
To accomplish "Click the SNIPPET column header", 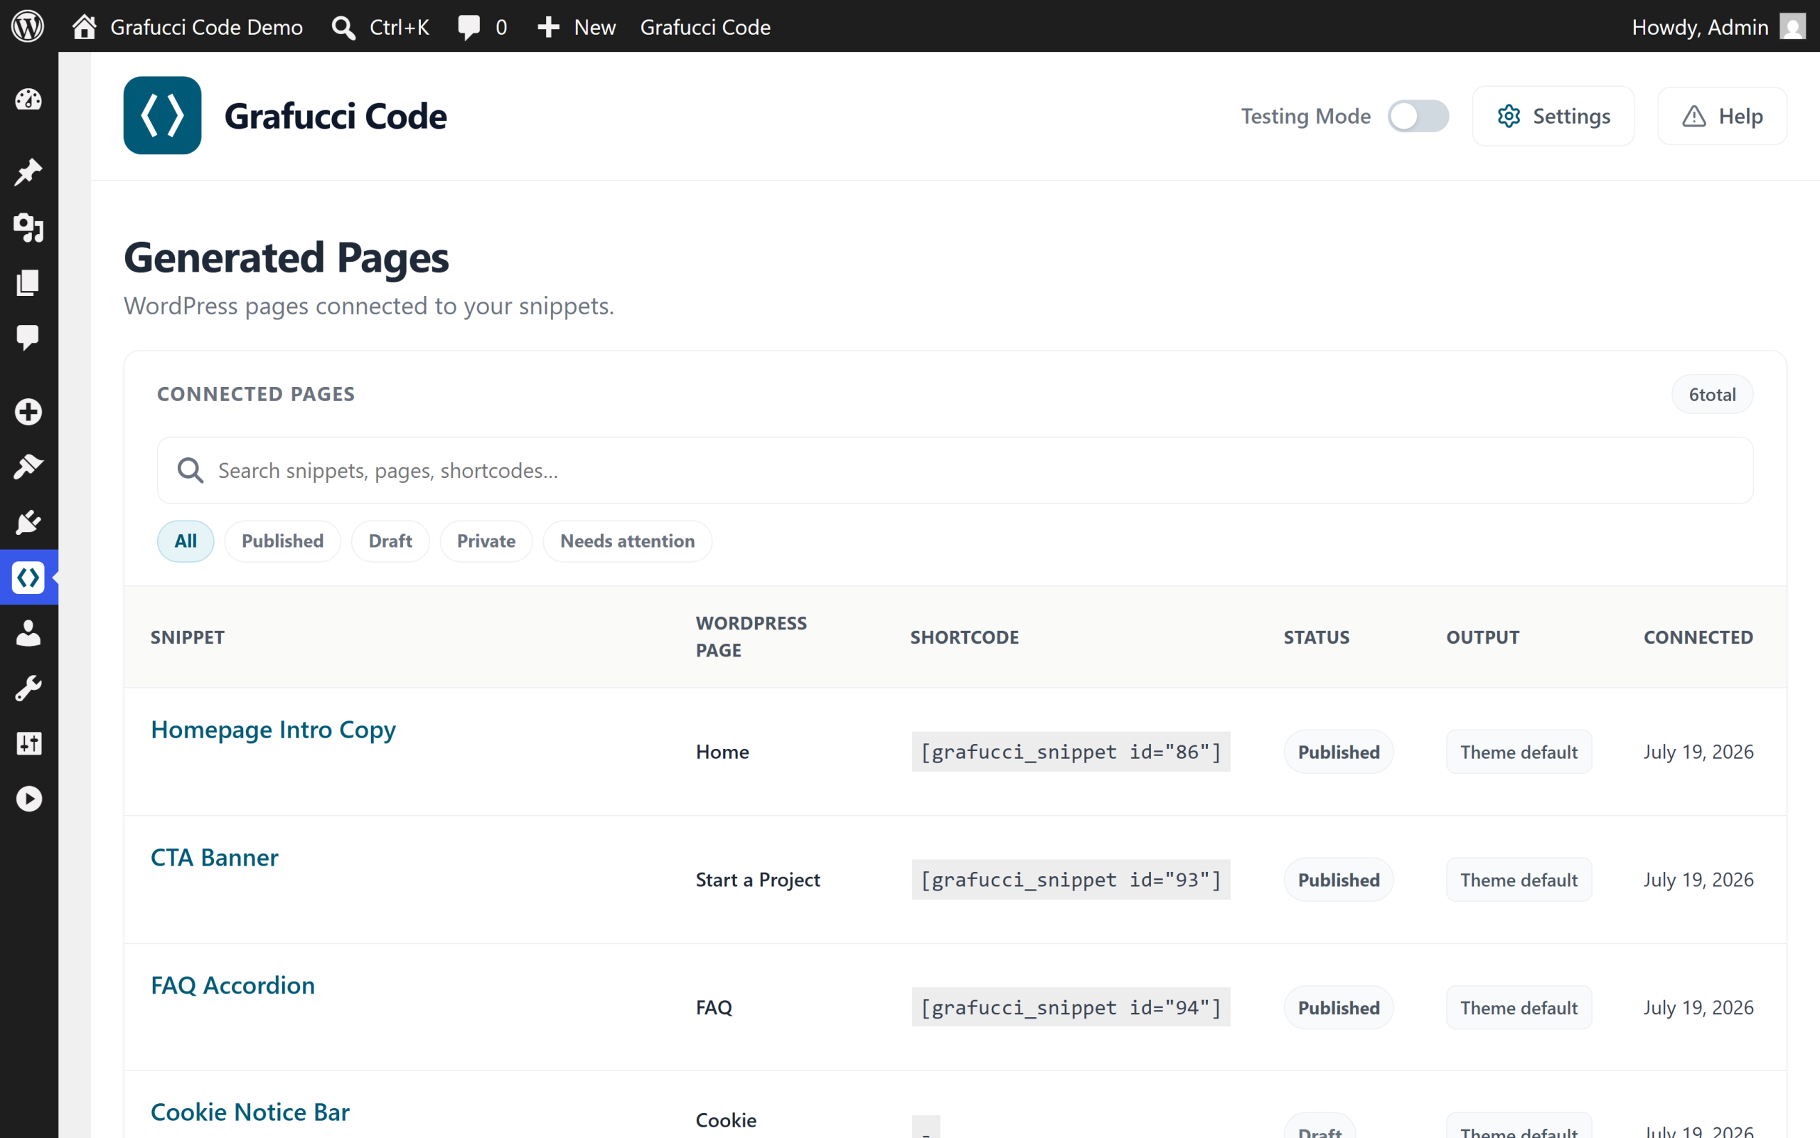I will coord(187,637).
